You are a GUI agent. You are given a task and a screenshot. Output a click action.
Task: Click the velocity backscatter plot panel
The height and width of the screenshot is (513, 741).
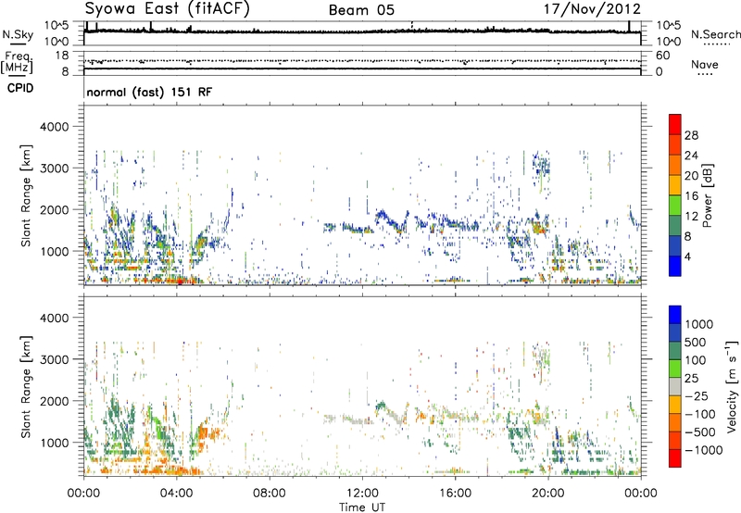362,386
